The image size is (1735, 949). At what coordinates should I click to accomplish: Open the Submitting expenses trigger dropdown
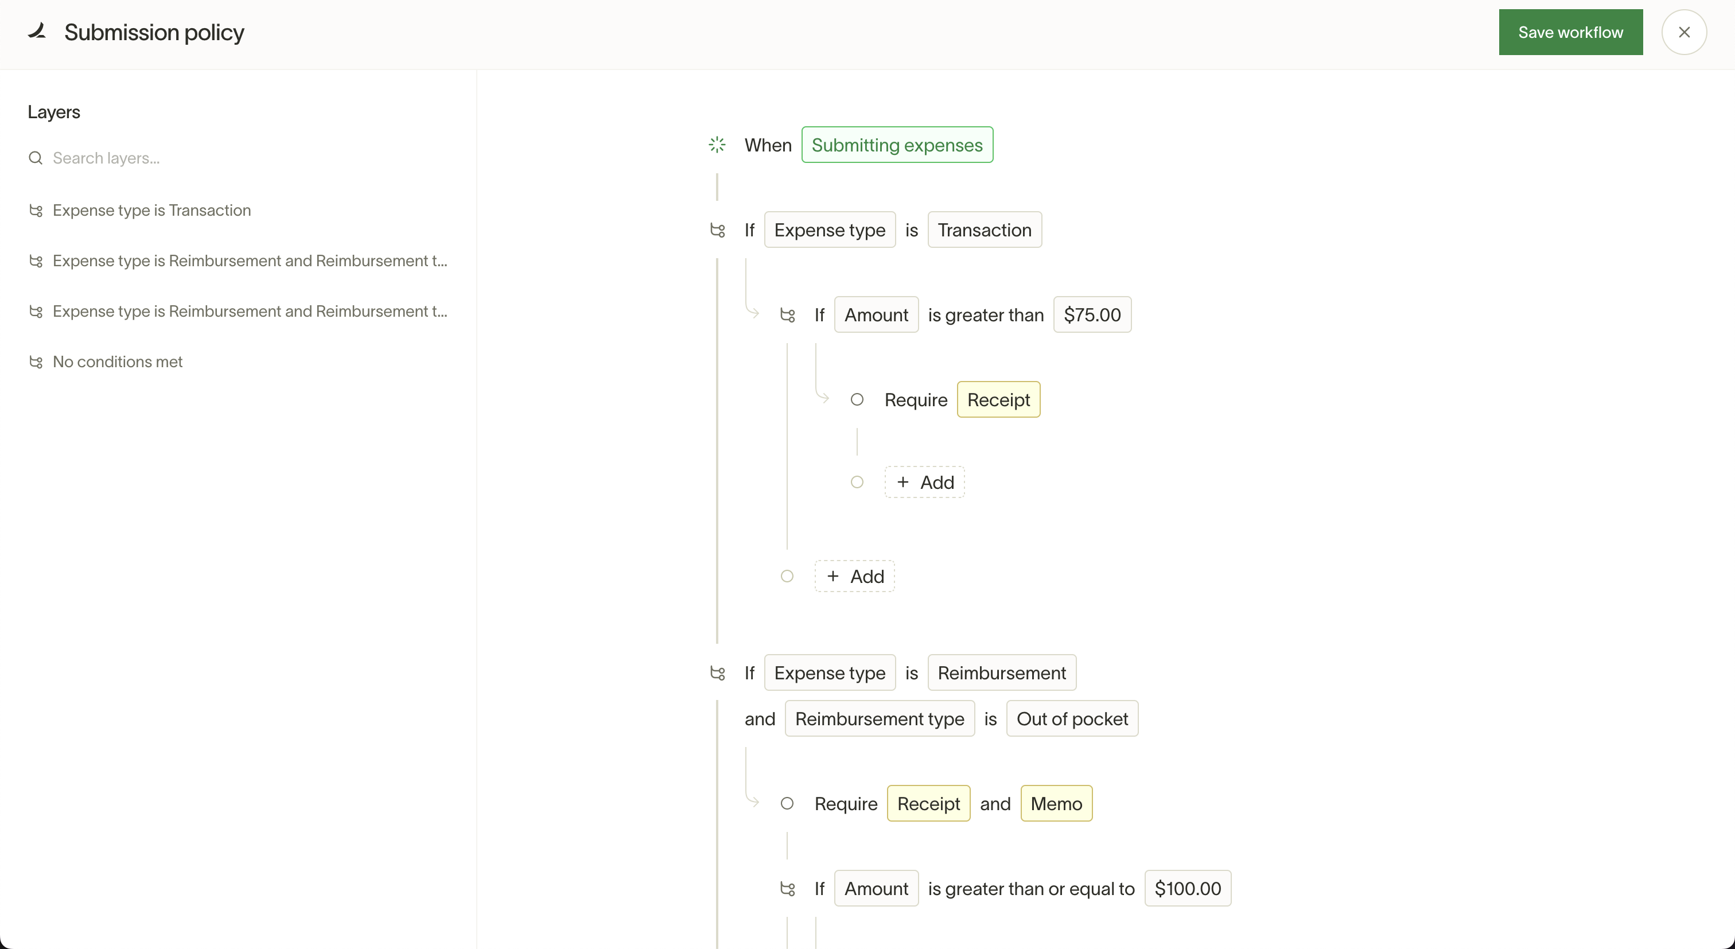point(896,145)
